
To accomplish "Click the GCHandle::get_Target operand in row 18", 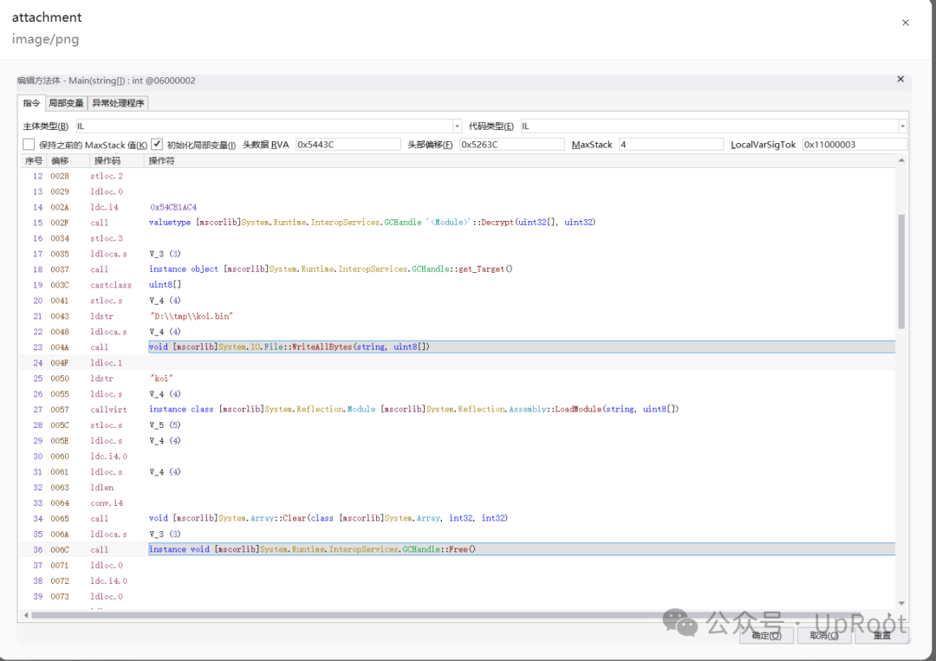I will click(331, 269).
